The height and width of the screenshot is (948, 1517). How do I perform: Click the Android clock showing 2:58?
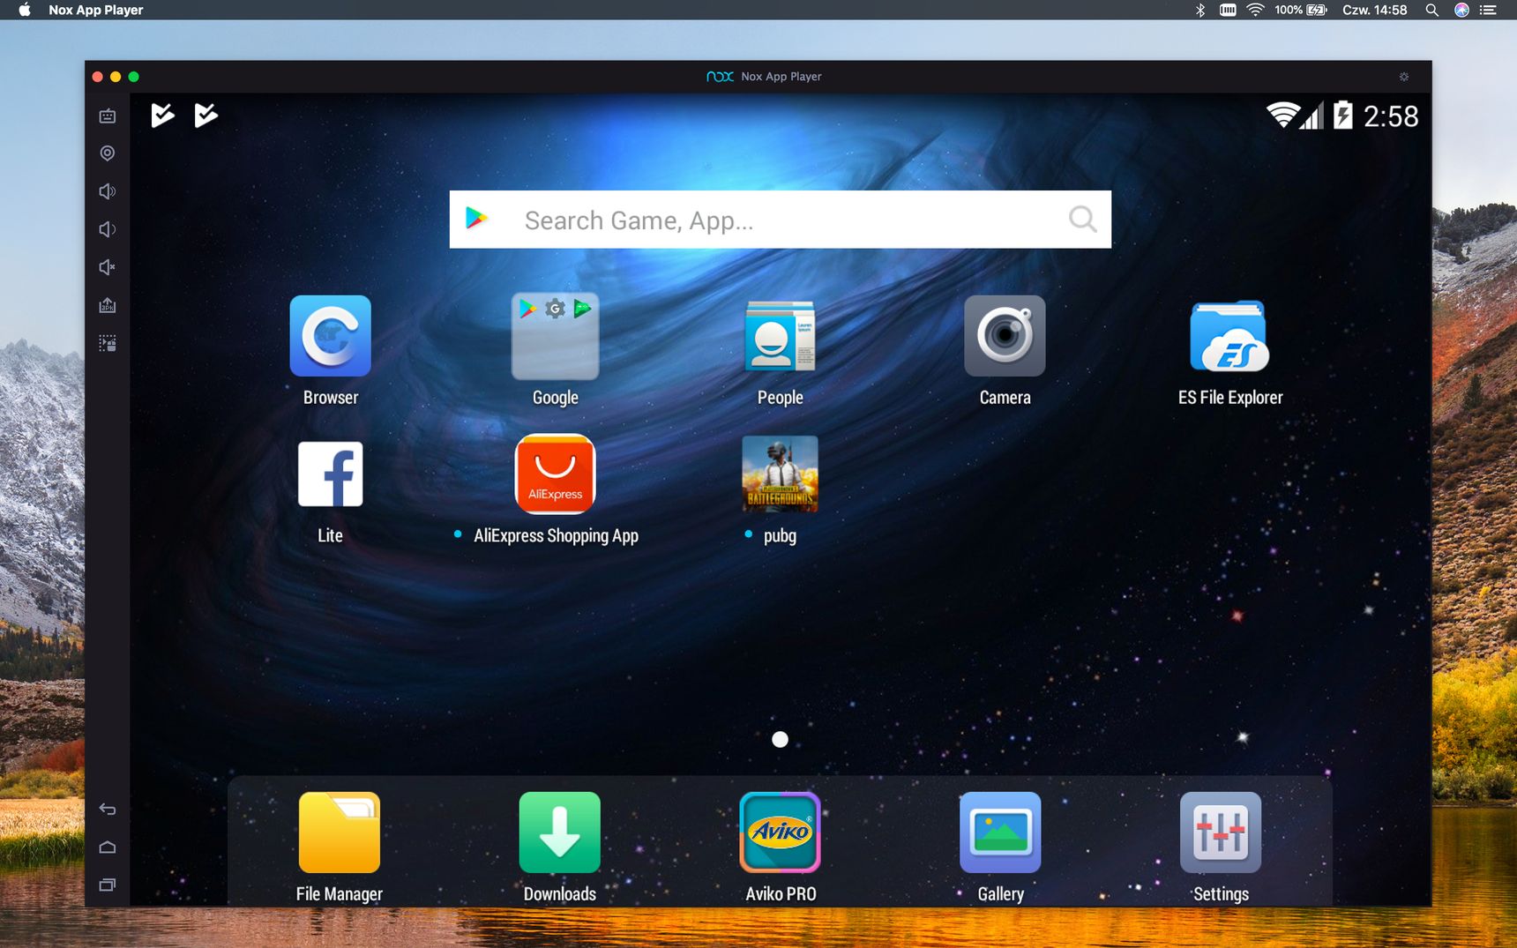click(x=1391, y=116)
